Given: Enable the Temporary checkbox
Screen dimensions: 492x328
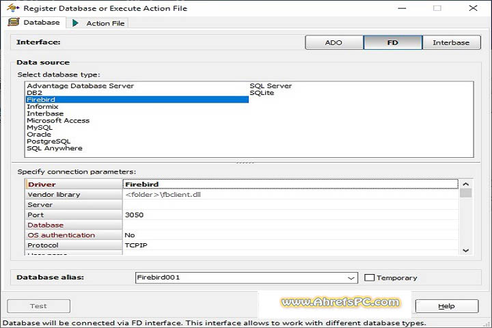Looking at the screenshot, I should [369, 277].
